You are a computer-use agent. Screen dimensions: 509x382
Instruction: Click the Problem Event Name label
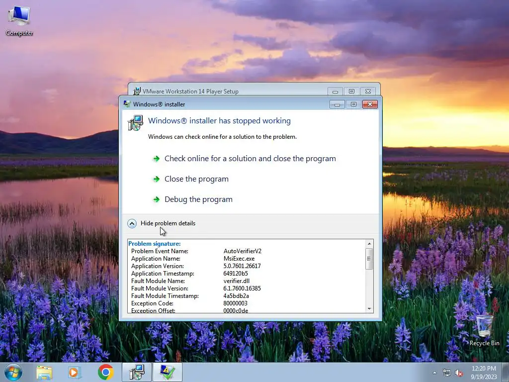(160, 251)
